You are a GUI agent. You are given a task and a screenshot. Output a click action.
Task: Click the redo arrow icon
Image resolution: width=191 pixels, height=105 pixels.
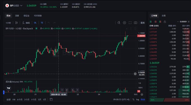[54, 23]
